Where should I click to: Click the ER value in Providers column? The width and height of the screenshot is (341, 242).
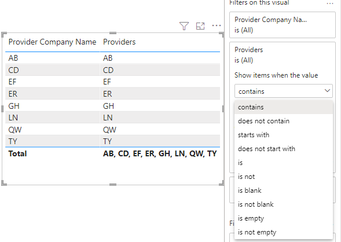click(108, 94)
